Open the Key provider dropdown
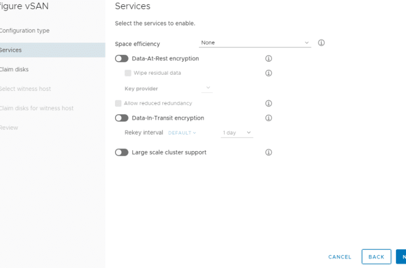This screenshot has height=268, width=406. 207,88
